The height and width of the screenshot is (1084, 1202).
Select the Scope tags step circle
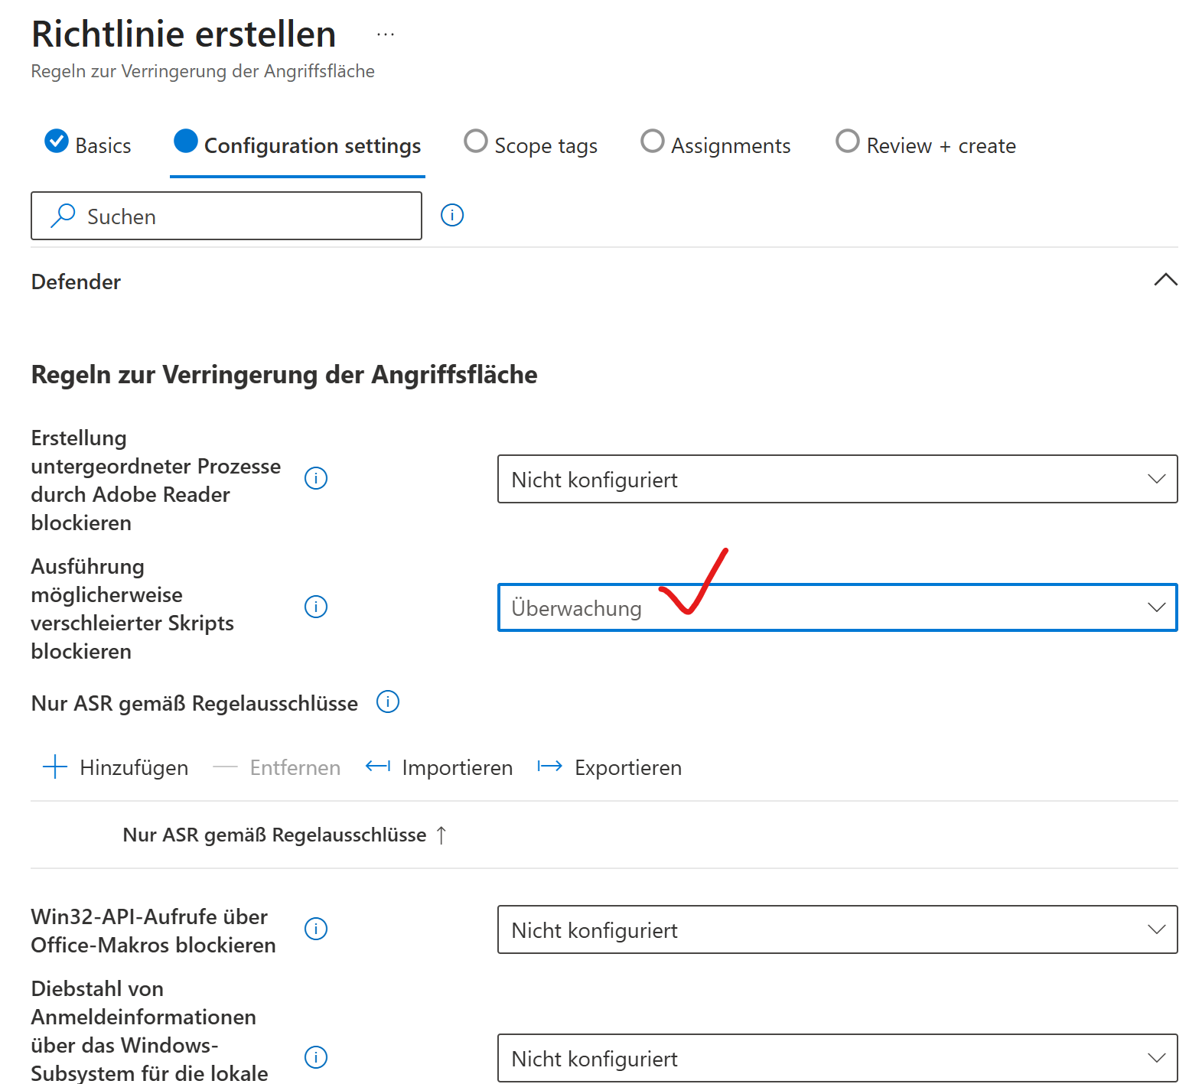pyautogui.click(x=476, y=142)
